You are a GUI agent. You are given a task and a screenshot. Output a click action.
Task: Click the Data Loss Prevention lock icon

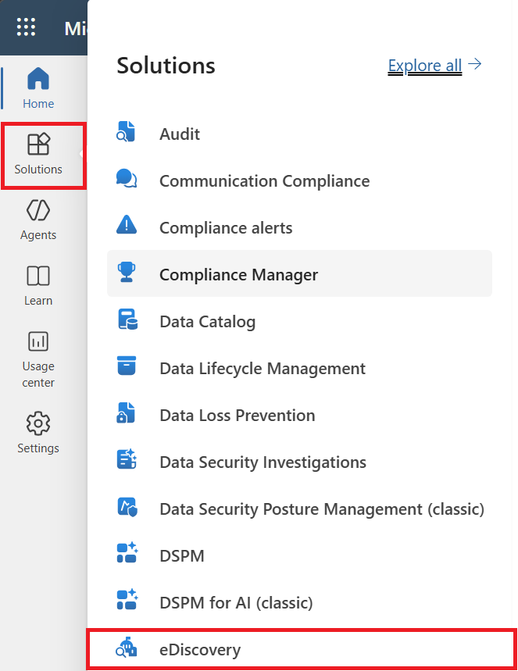tap(126, 412)
